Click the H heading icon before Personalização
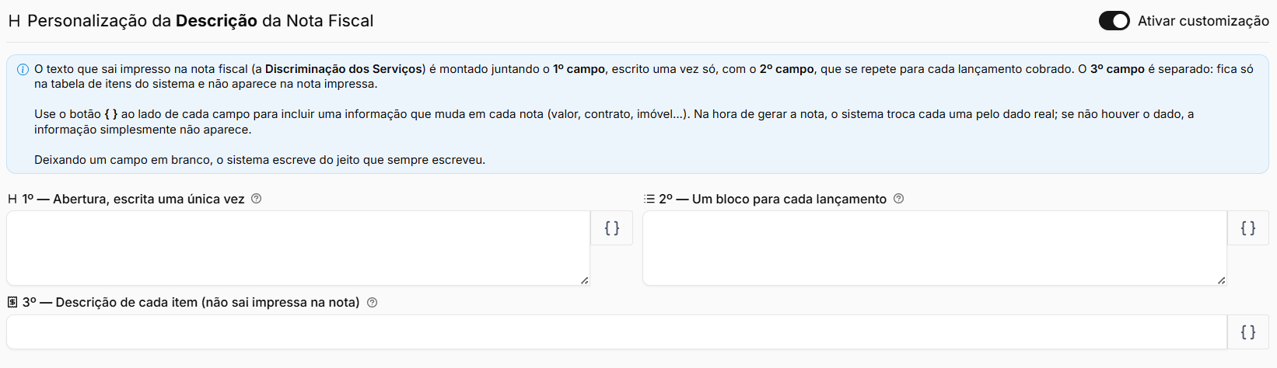 [14, 21]
